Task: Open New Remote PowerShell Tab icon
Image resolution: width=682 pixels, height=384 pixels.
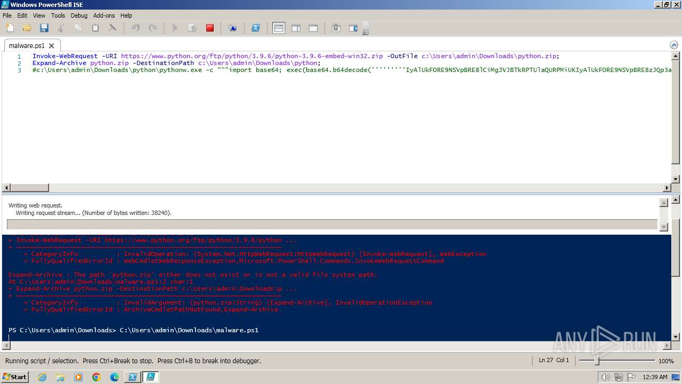Action: [233, 28]
